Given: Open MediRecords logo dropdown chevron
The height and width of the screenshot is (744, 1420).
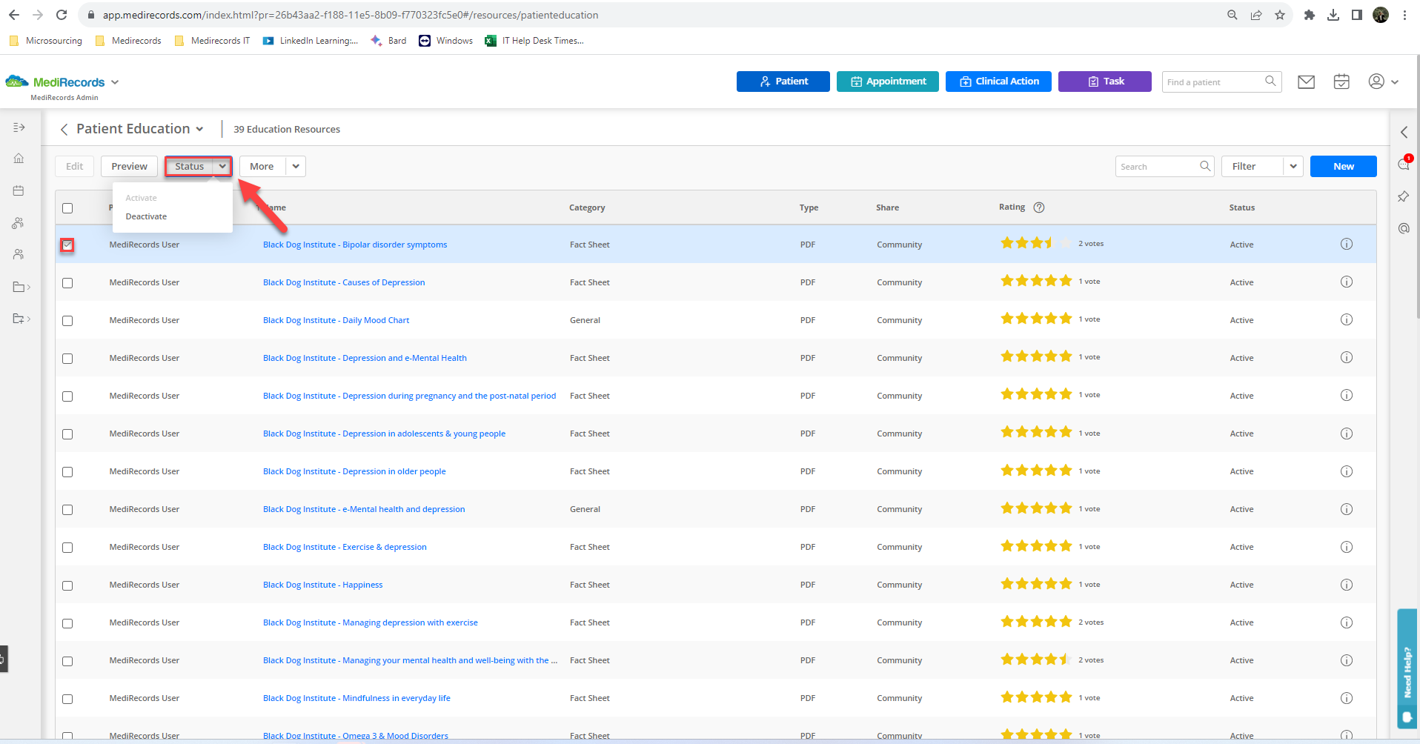Looking at the screenshot, I should 115,82.
